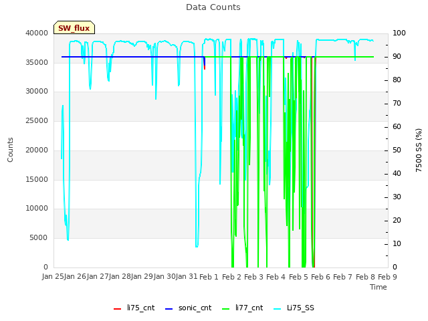Viewport: 428px width, 321px height.
Task: Click the 40000 tick on Counts axis
Action: pyautogui.click(x=37, y=33)
